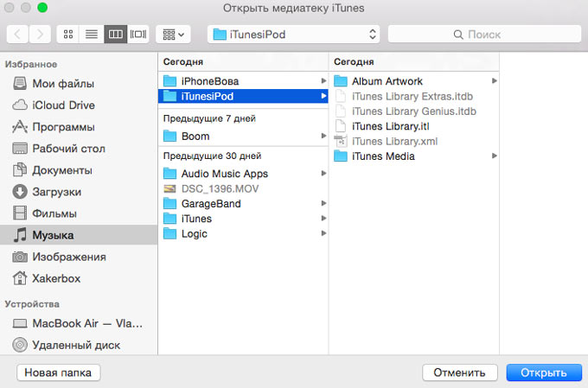This screenshot has height=388, width=588.
Task: Select the Boom folder
Action: click(x=243, y=136)
